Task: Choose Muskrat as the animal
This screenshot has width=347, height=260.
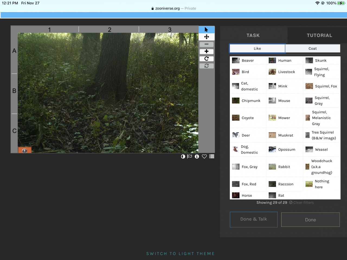Action: point(285,135)
